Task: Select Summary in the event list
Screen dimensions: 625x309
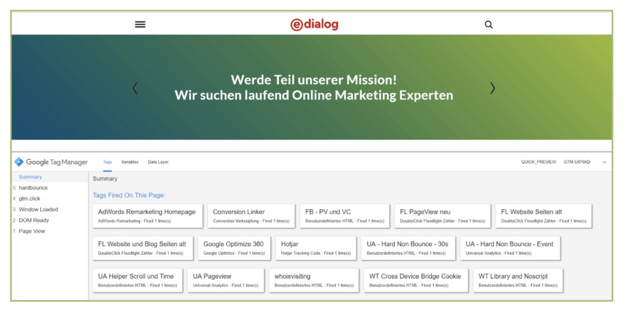Action: tap(31, 177)
